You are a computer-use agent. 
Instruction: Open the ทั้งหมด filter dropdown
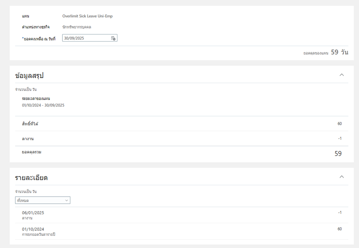42,201
